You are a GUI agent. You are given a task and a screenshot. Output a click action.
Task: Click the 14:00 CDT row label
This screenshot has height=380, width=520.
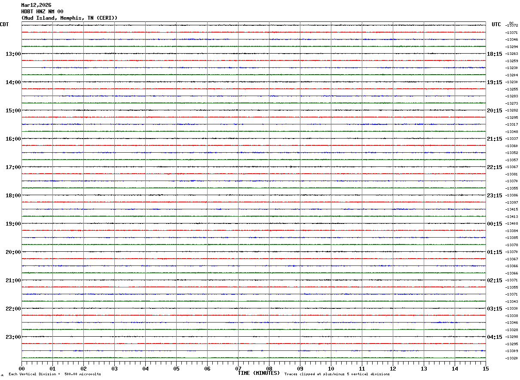[x=13, y=82]
